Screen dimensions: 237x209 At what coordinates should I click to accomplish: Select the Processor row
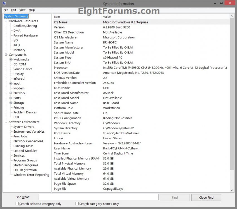point(141,68)
